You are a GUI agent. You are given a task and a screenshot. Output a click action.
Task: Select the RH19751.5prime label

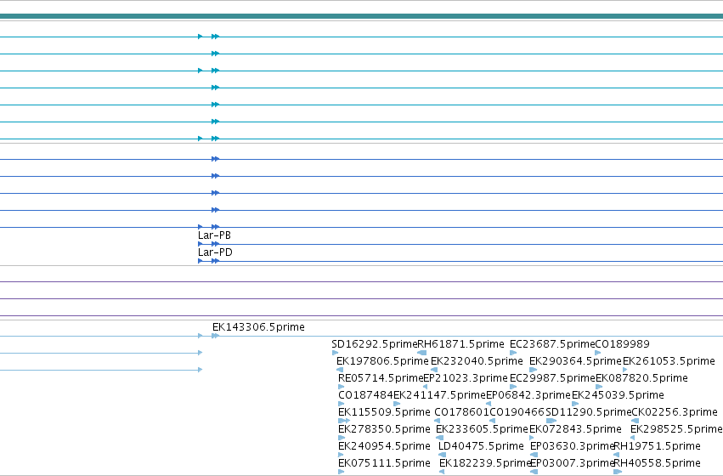click(657, 446)
